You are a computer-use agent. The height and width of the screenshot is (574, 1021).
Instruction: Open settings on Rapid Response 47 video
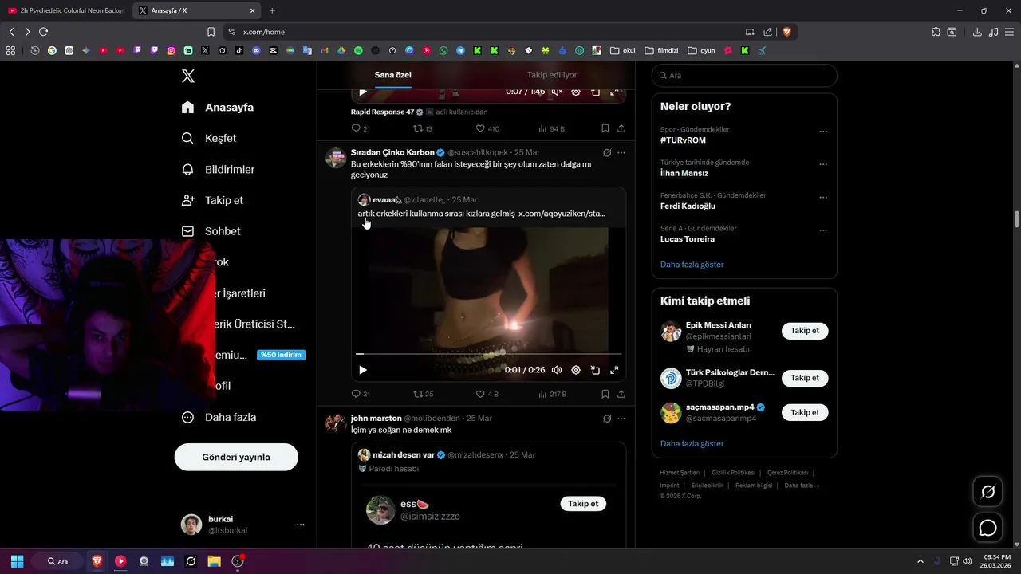tap(576, 92)
